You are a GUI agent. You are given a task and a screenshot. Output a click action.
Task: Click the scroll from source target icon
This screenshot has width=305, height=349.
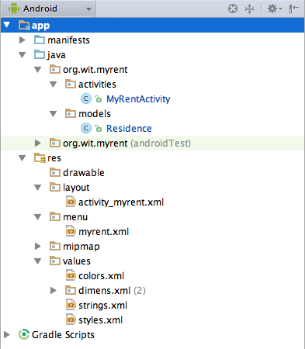pos(233,9)
